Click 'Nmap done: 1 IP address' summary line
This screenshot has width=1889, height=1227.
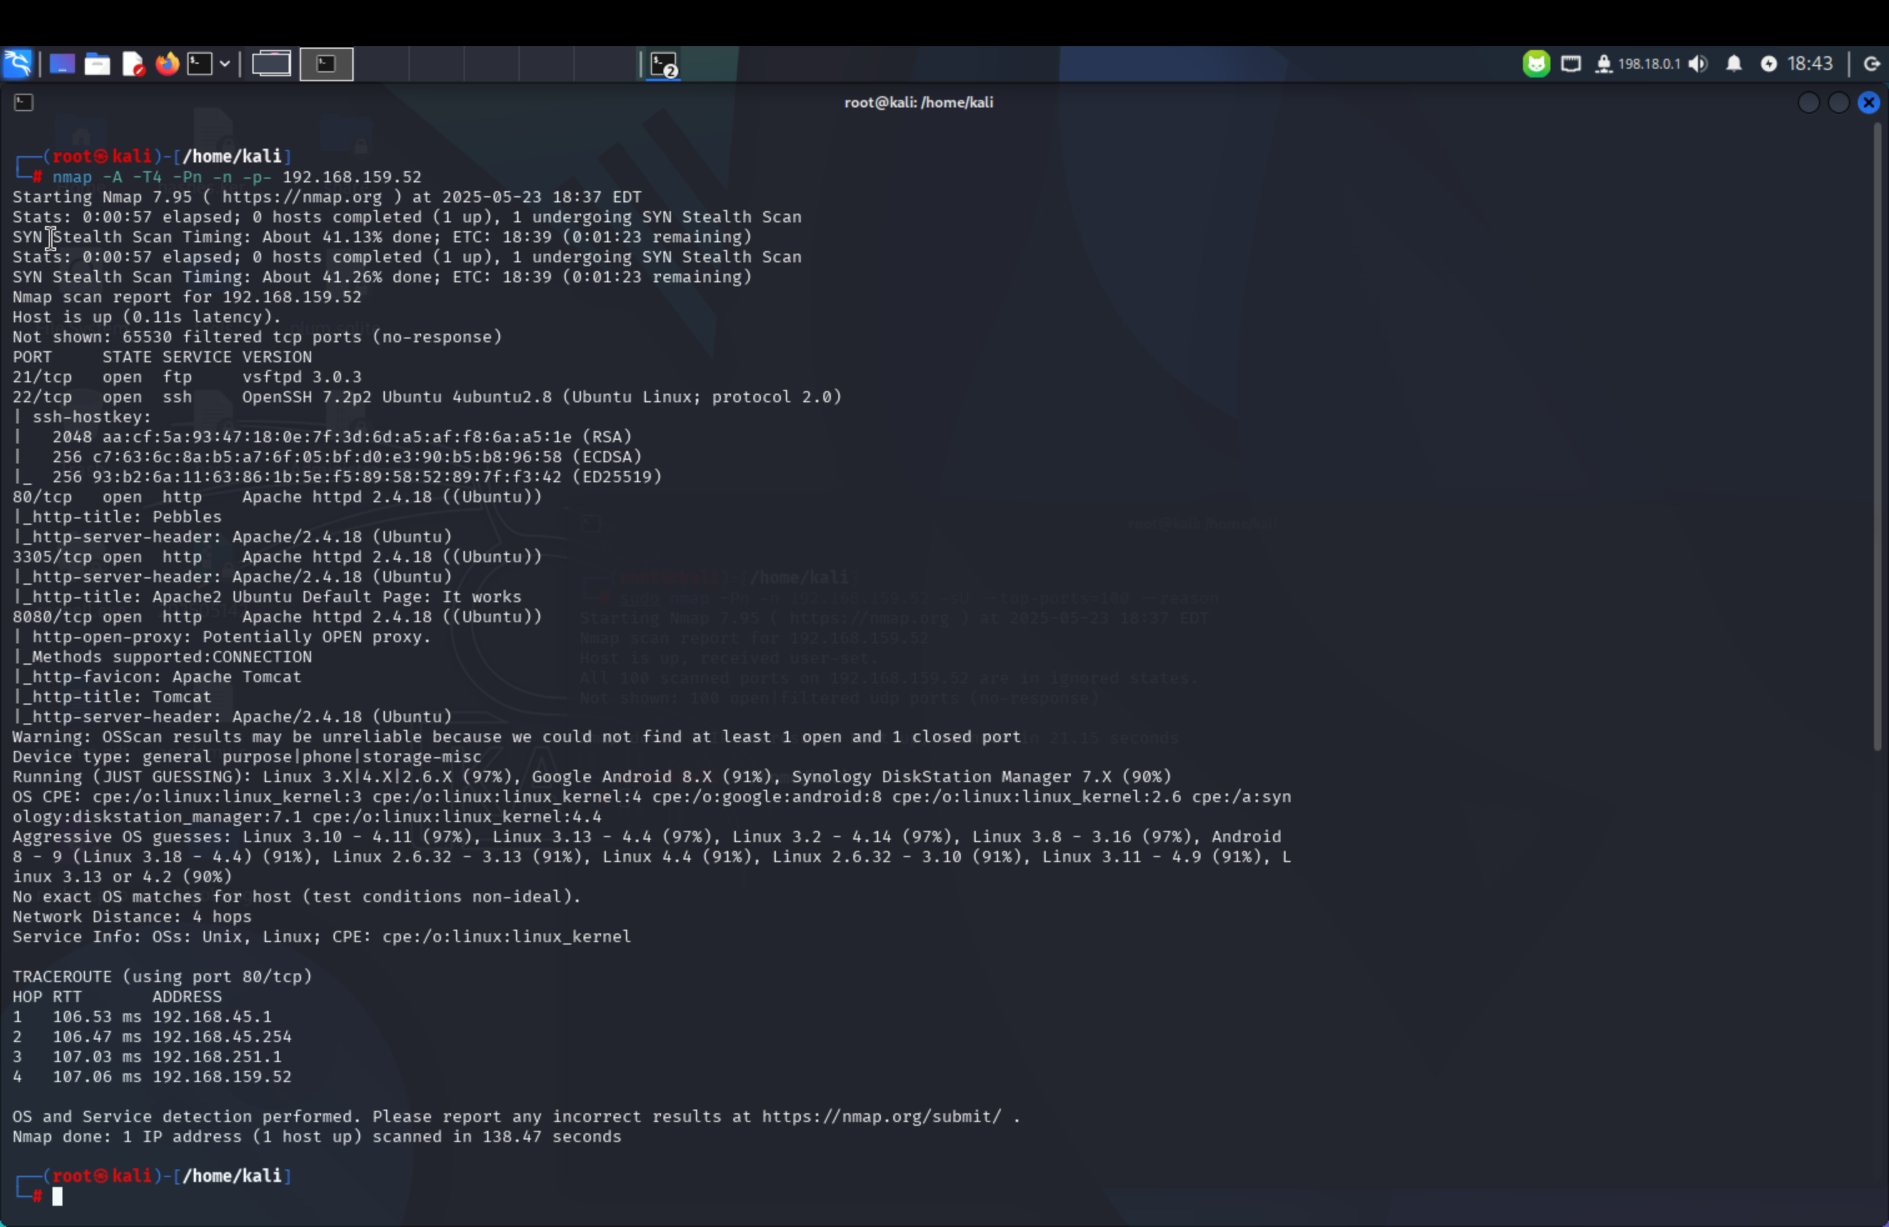pyautogui.click(x=317, y=1136)
